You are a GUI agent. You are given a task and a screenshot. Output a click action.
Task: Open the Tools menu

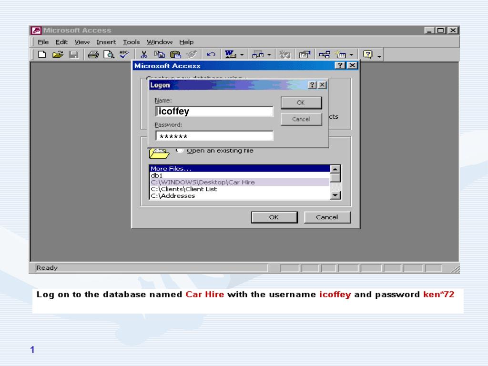pos(131,42)
